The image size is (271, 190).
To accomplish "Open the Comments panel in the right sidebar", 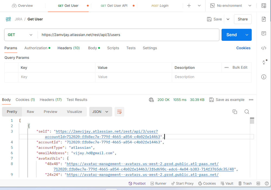I will coord(263,34).
